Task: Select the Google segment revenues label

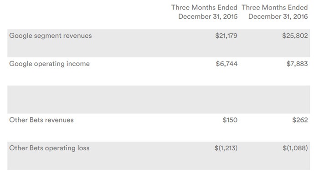Action: tap(51, 36)
